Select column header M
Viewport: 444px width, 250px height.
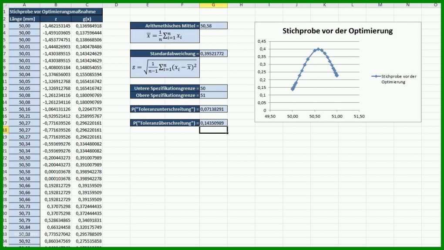click(x=380, y=5)
